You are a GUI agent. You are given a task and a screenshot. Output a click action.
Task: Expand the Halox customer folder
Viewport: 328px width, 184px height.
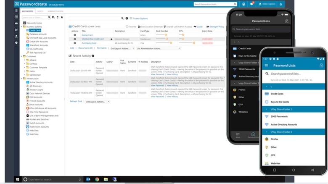(24, 71)
